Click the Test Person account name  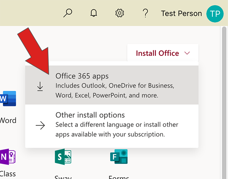click(x=181, y=14)
